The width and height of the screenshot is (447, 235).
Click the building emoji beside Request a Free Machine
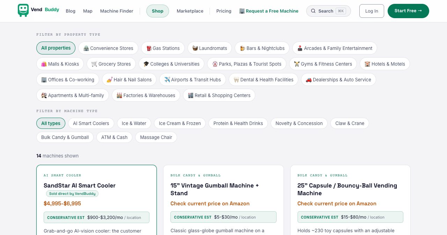(x=242, y=11)
